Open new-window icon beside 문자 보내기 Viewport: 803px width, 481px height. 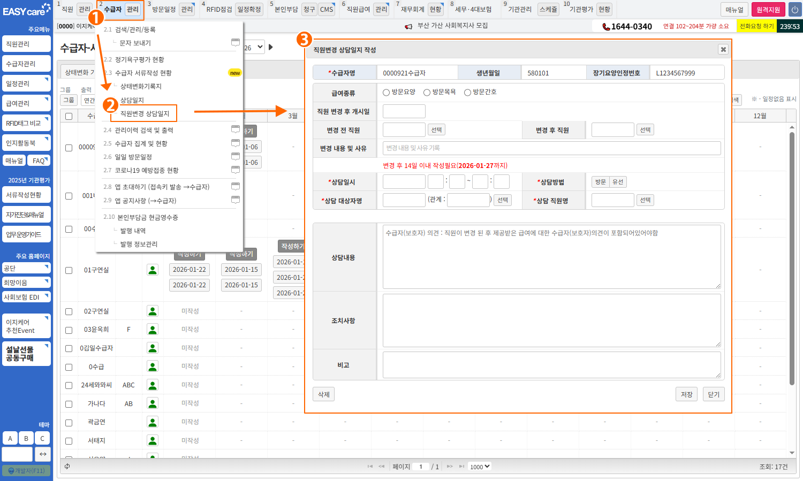(x=235, y=42)
